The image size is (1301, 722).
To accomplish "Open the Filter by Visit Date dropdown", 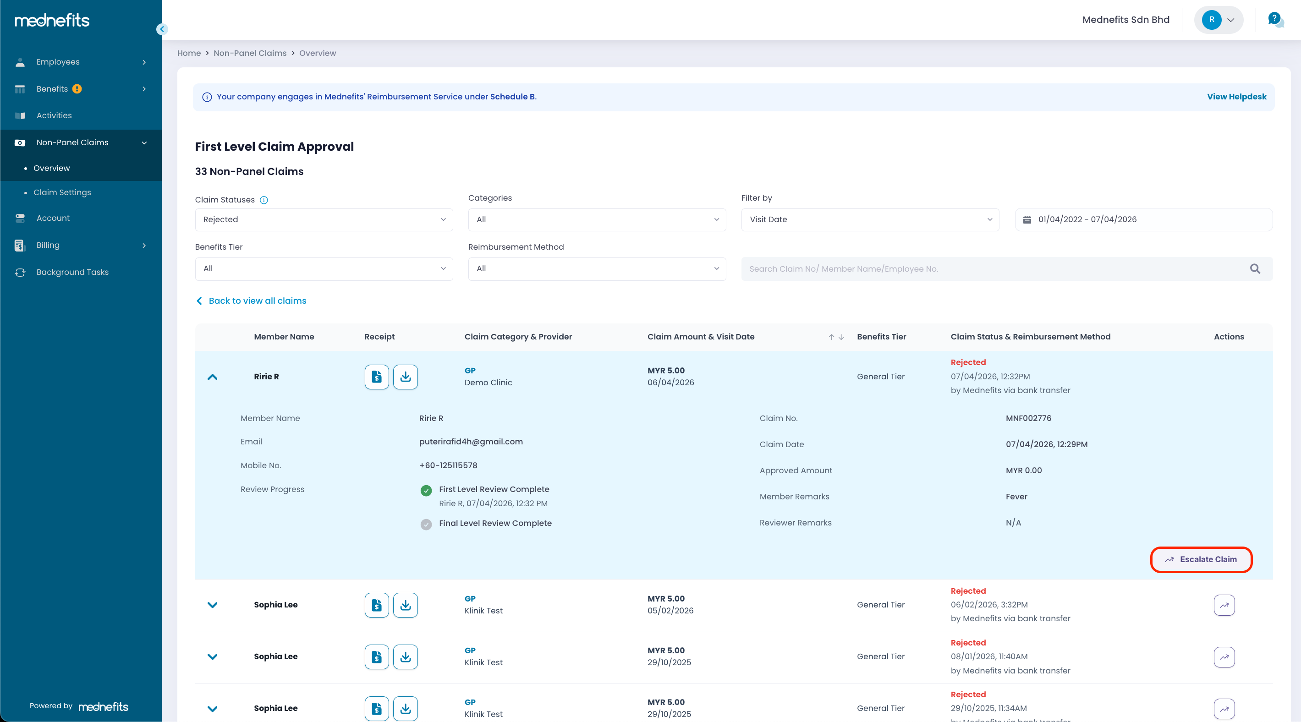I will coord(870,219).
